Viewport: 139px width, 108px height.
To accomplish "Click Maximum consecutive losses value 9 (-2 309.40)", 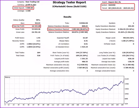I will click(x=128, y=65).
